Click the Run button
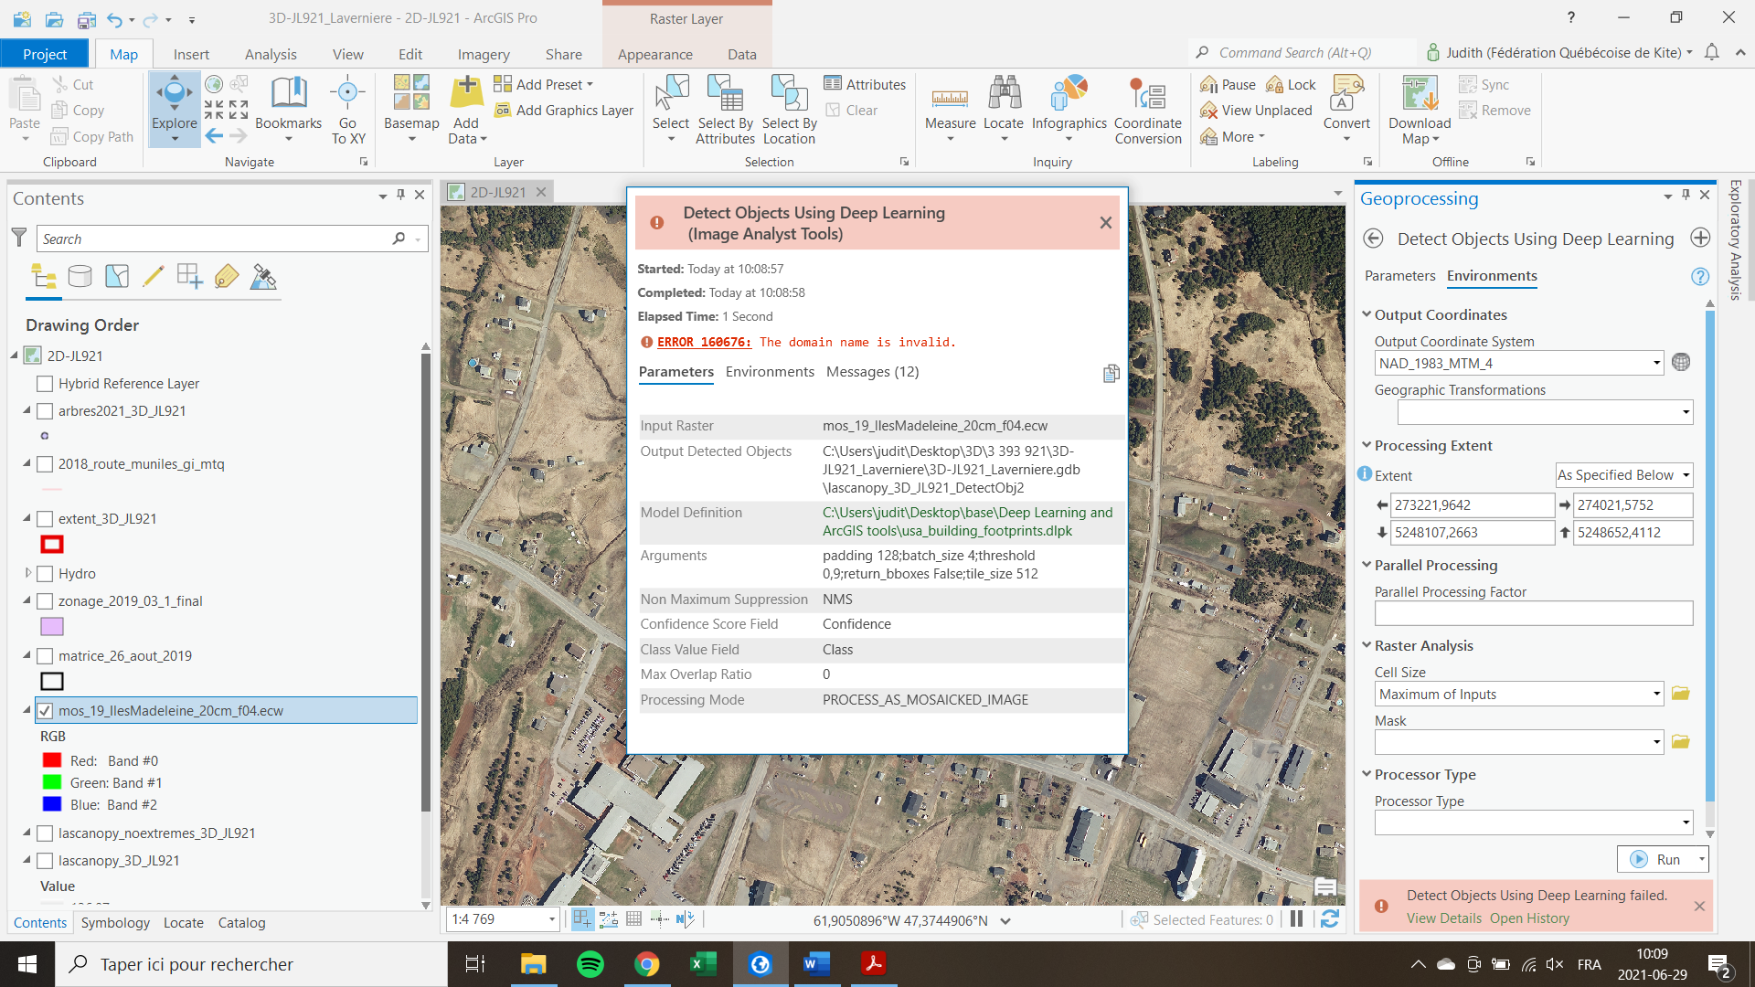This screenshot has height=987, width=1755. 1665,859
